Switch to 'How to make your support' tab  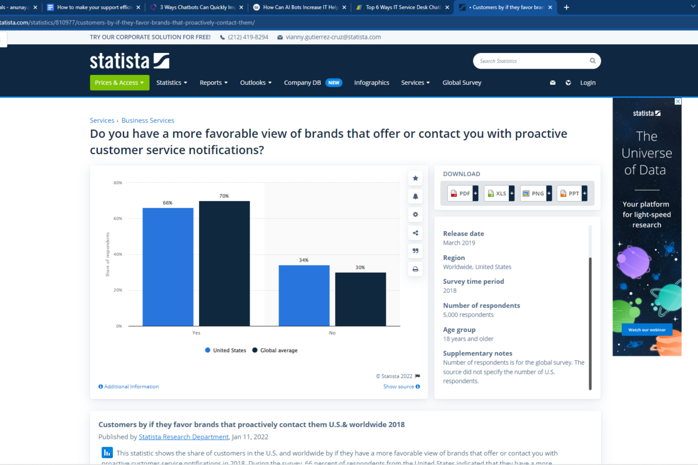pyautogui.click(x=93, y=8)
